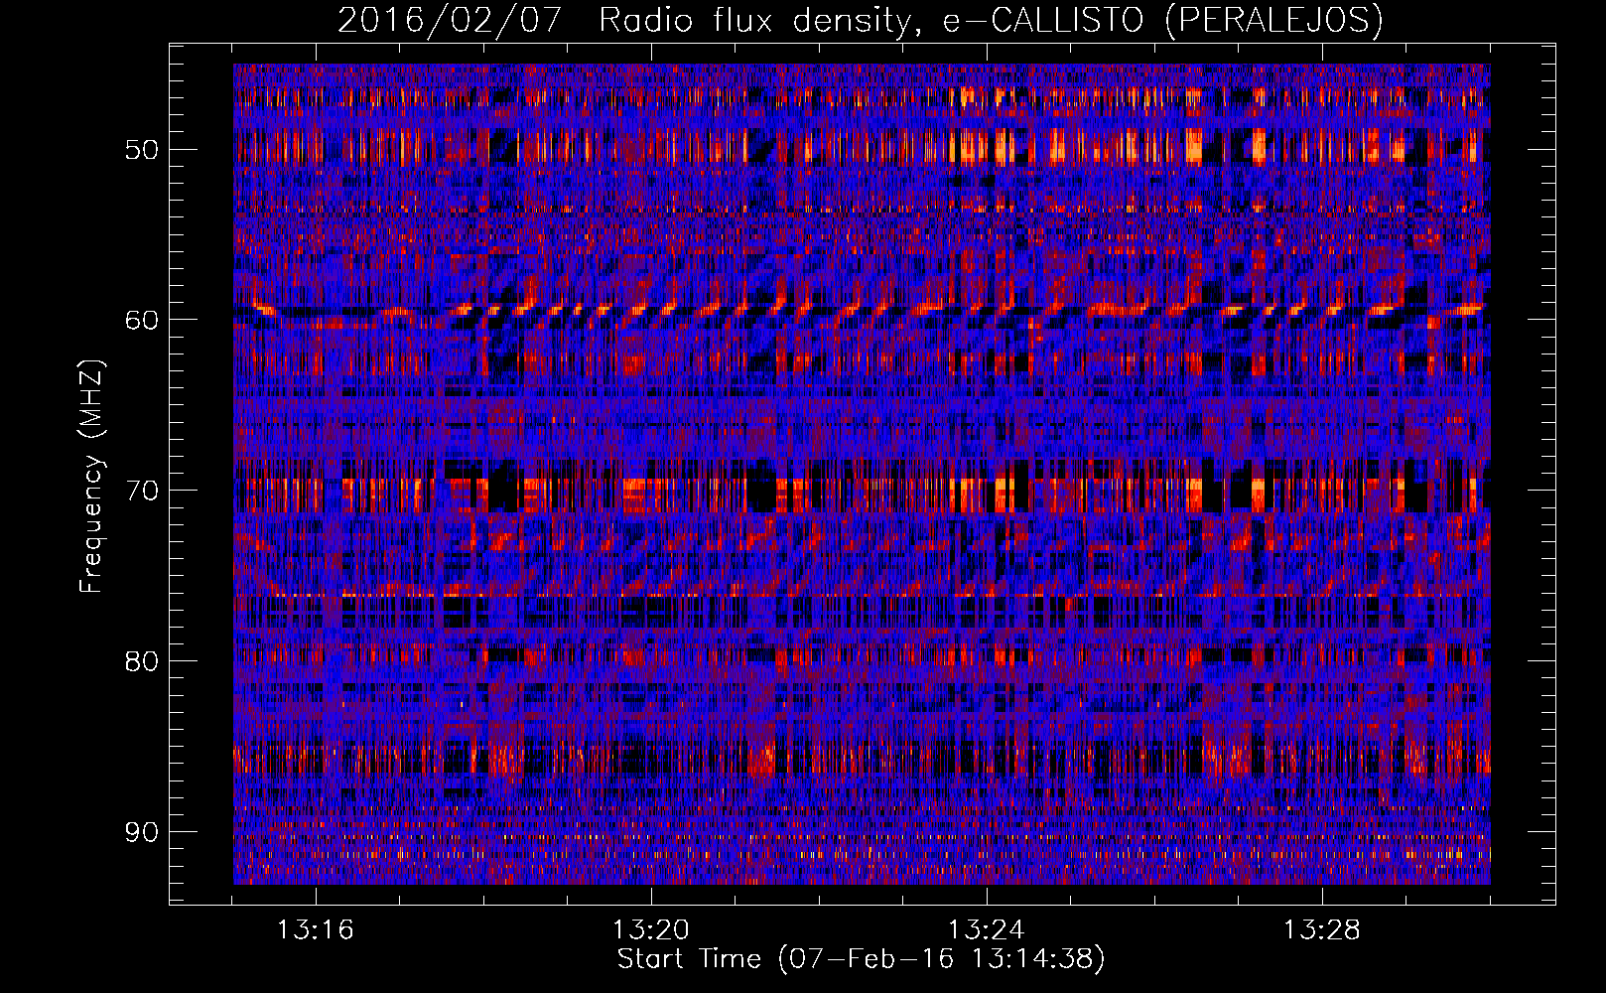This screenshot has height=993, width=1606.
Task: Click the "Frequency (MHZ)" axis label
Action: [x=91, y=477]
